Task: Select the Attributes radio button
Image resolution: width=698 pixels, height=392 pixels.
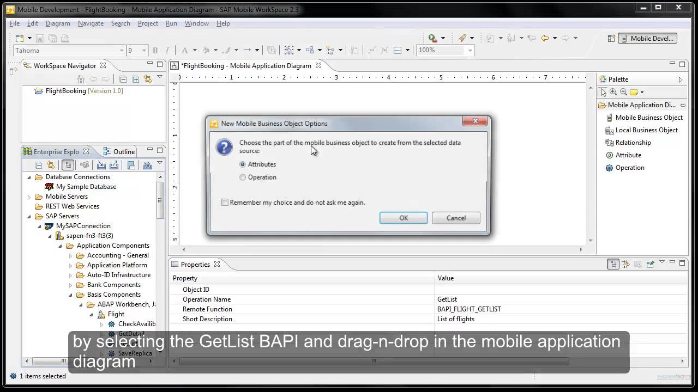Action: (x=243, y=164)
